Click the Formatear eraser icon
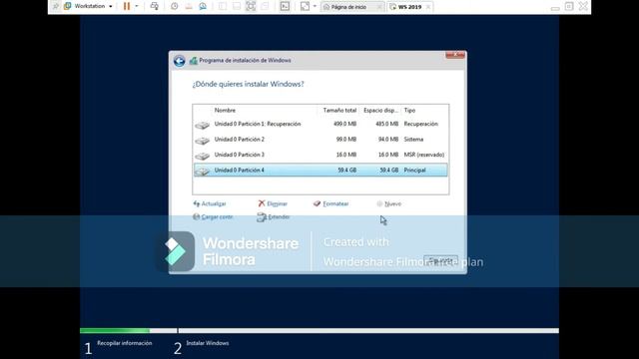The image size is (639, 359). coord(318,203)
